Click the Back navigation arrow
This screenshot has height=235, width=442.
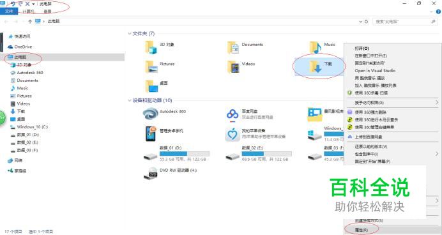point(6,22)
